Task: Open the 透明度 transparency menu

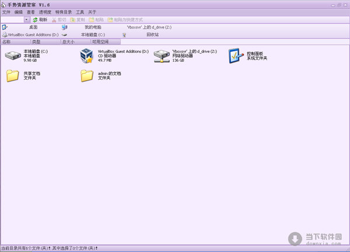Action: tap(45, 12)
